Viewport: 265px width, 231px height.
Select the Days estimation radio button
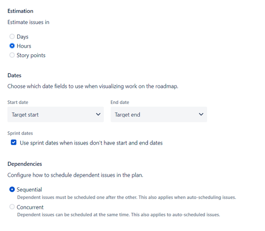pos(12,36)
